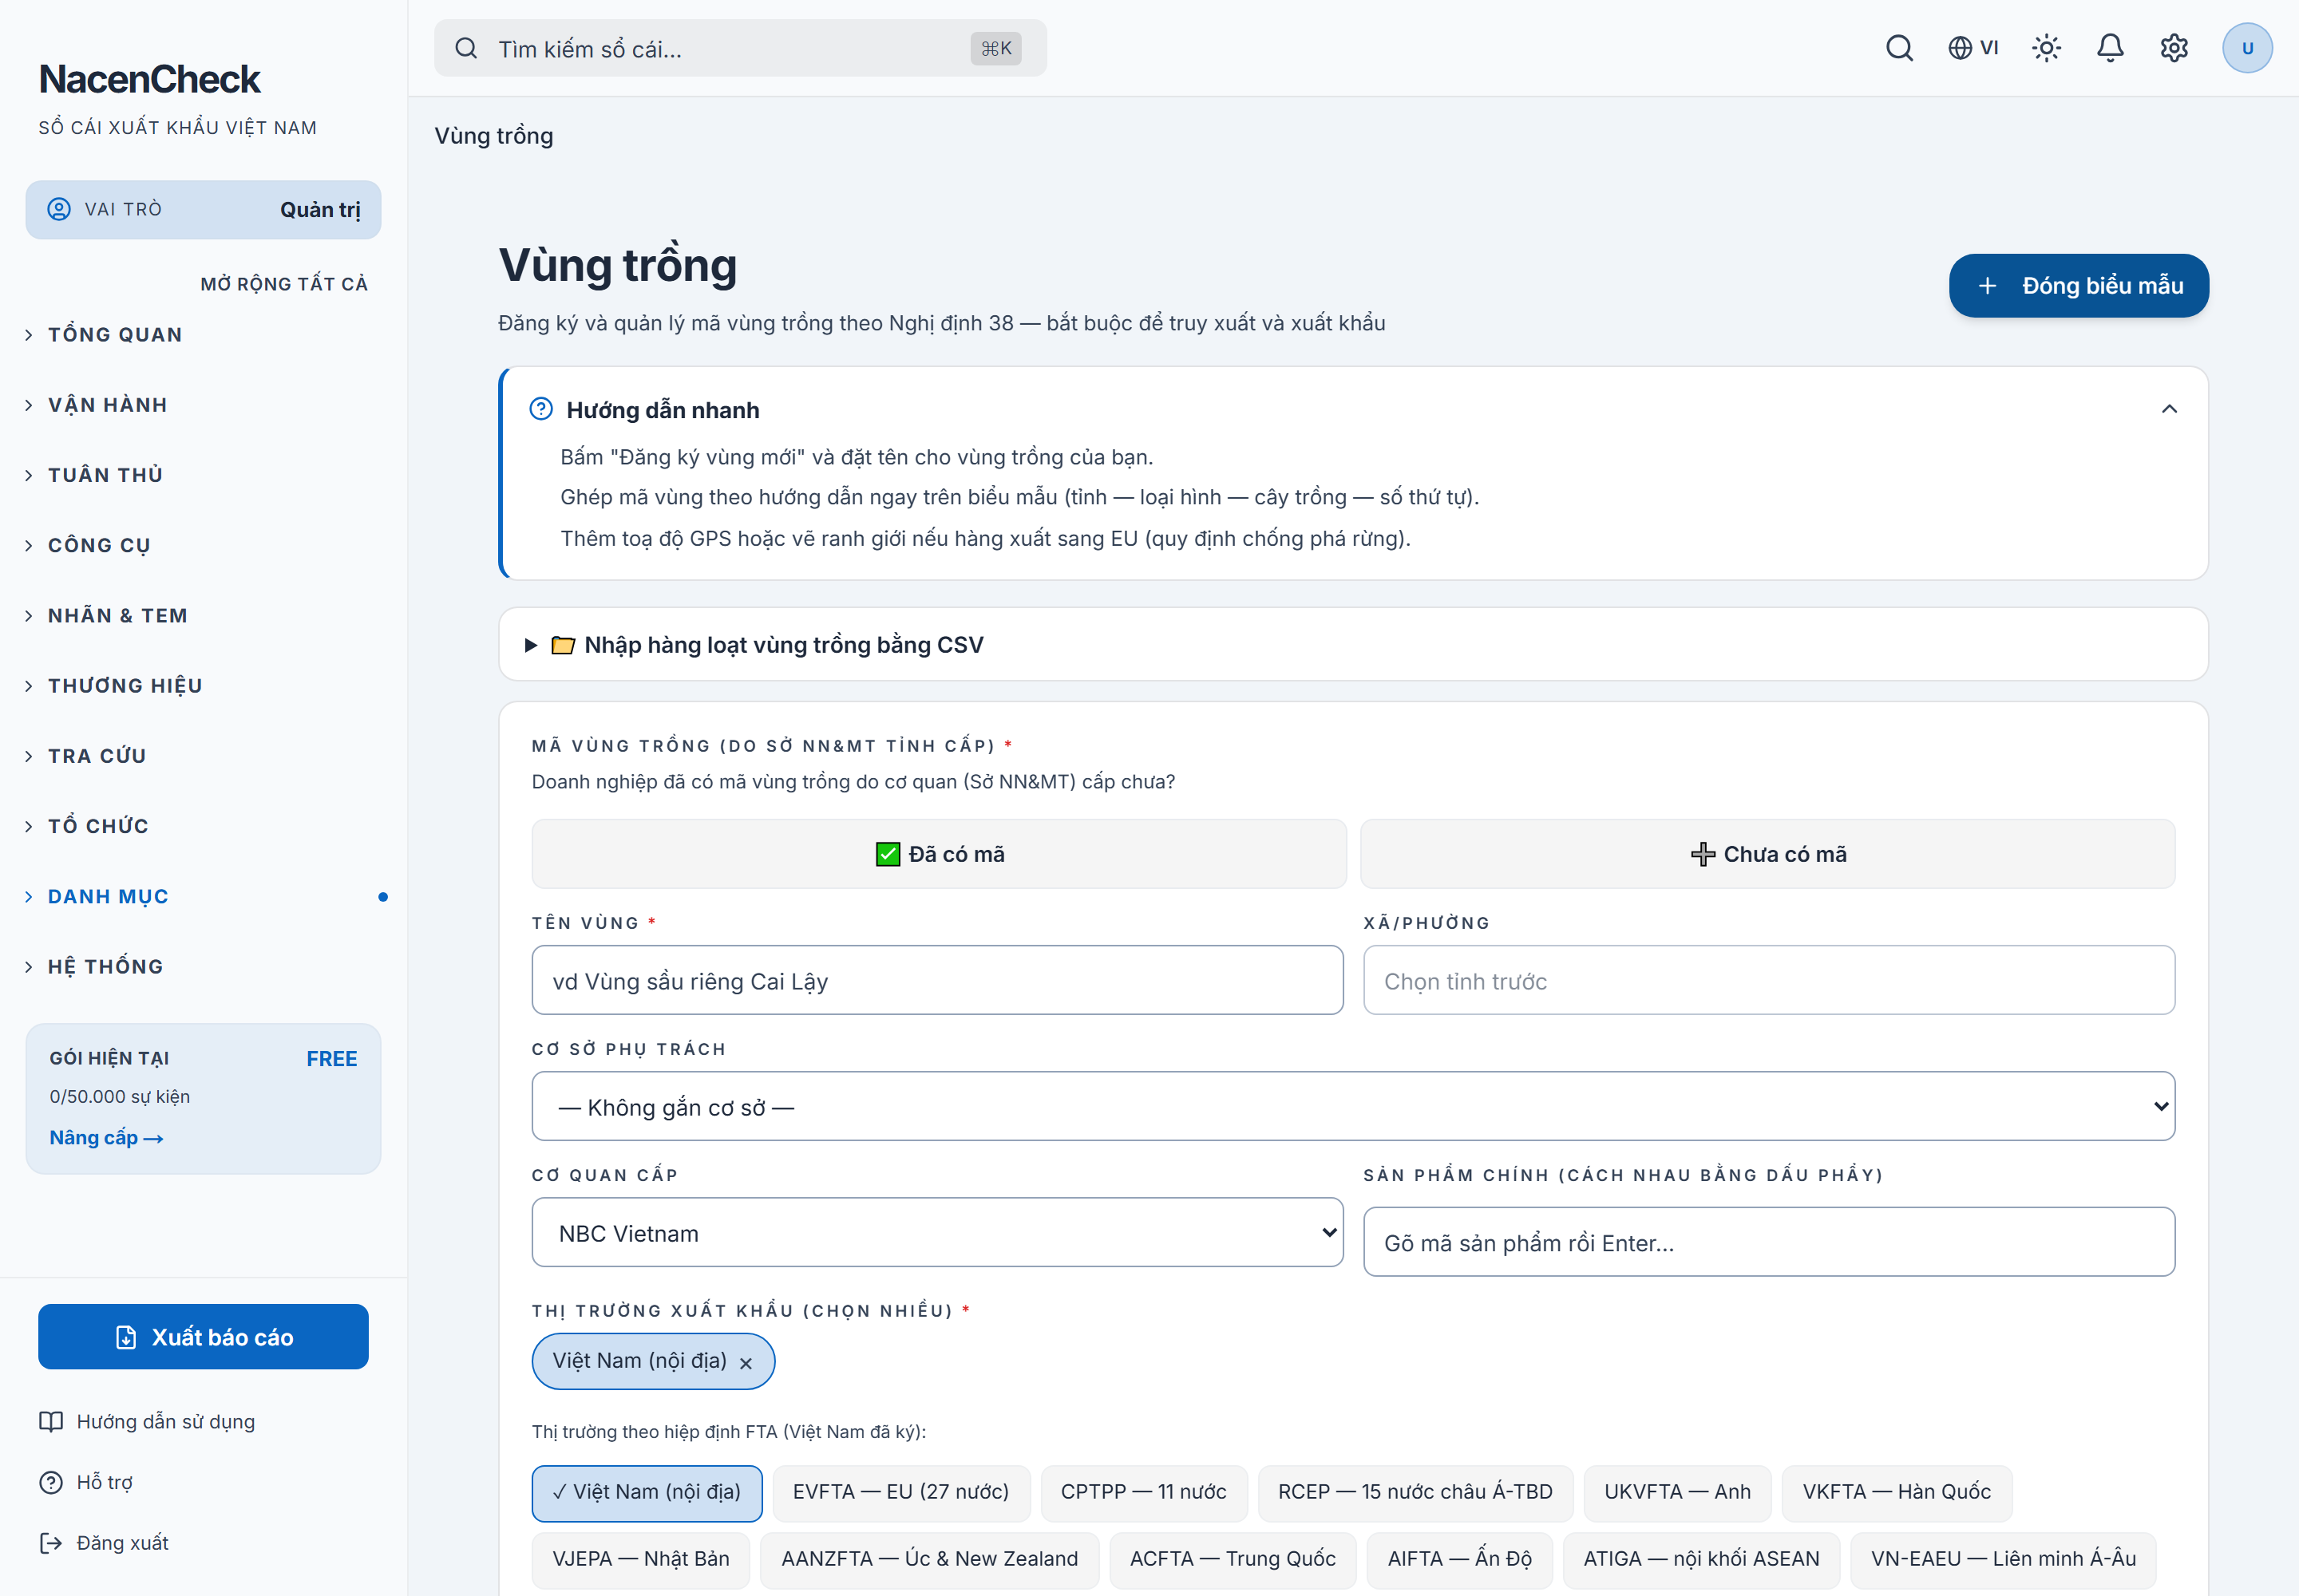Screen dimensions: 2299x1596
Task: Toggle the VKFTA — Hàn Quốc chip
Action: (x=1896, y=1492)
